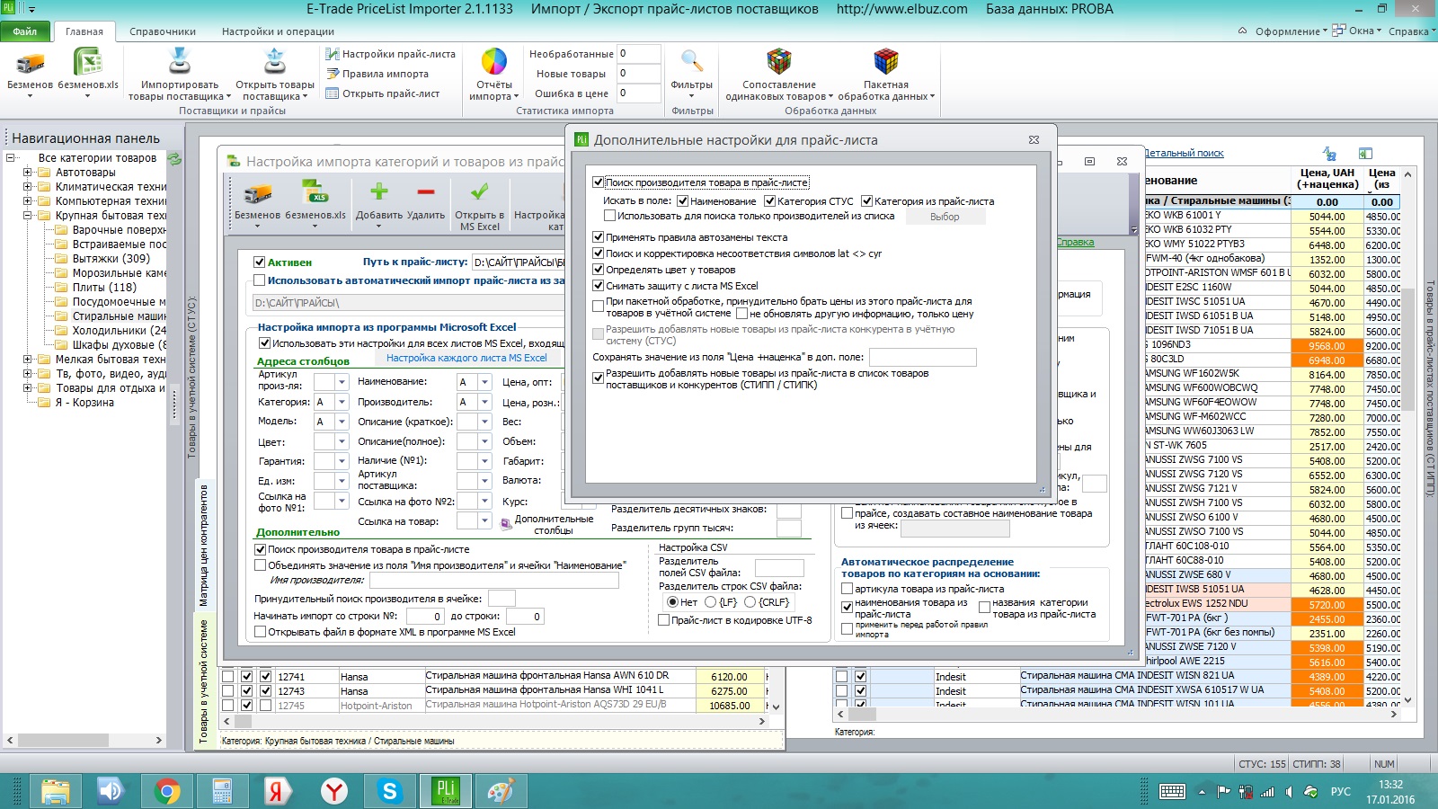Click the Безменов supplier truck icon in ribbon
This screenshot has height=809, width=1438.
tap(30, 63)
